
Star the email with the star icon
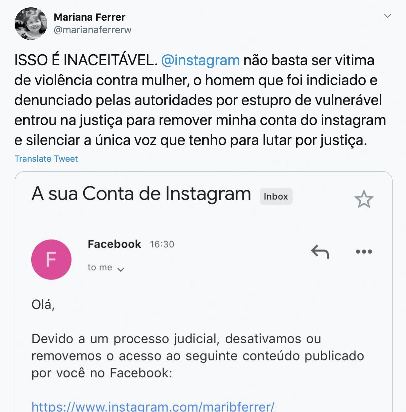click(364, 199)
